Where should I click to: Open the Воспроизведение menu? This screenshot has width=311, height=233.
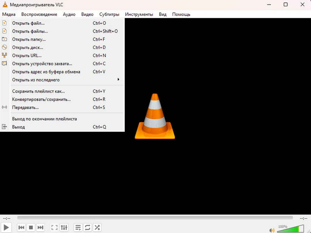pos(39,14)
